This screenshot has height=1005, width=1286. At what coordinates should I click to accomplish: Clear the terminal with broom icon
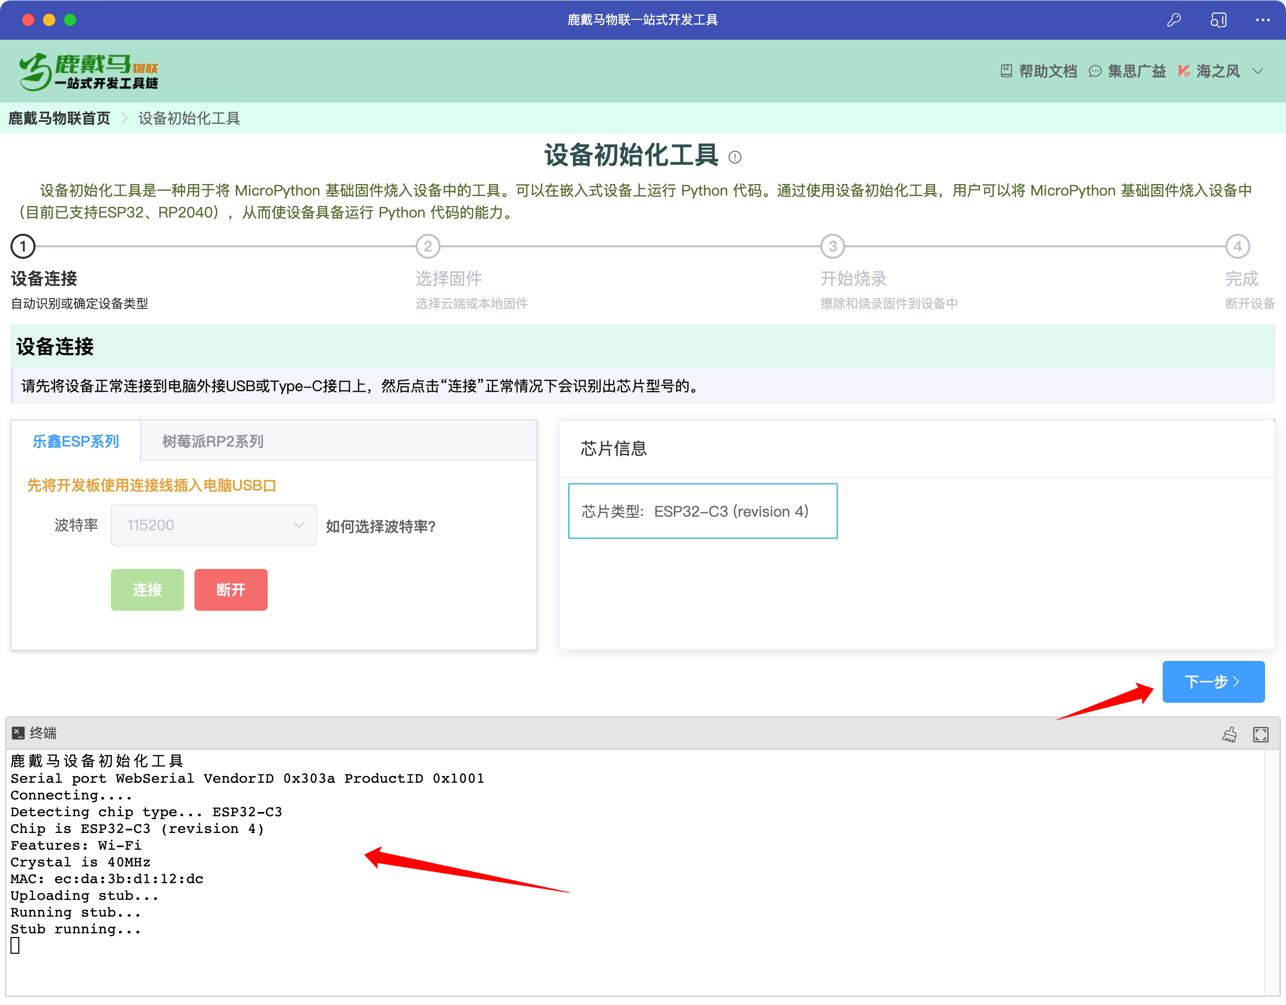point(1230,734)
